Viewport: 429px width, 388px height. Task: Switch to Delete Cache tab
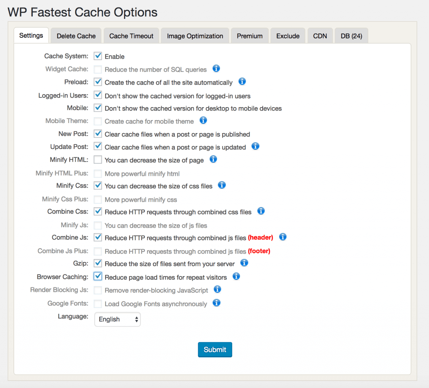click(76, 36)
